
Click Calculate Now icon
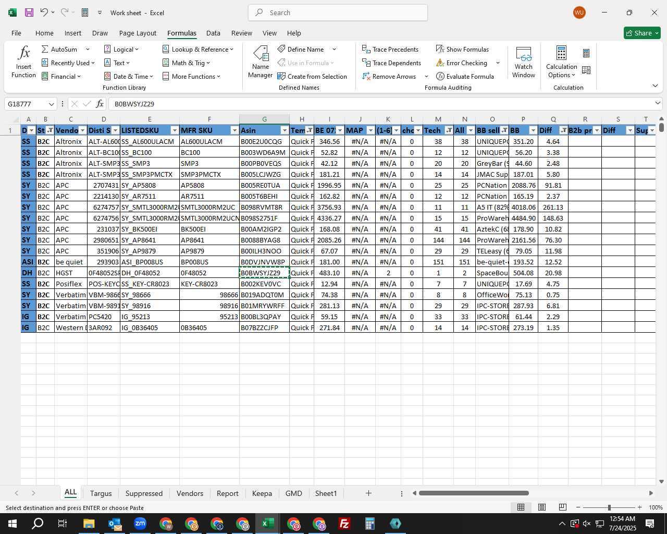point(586,53)
